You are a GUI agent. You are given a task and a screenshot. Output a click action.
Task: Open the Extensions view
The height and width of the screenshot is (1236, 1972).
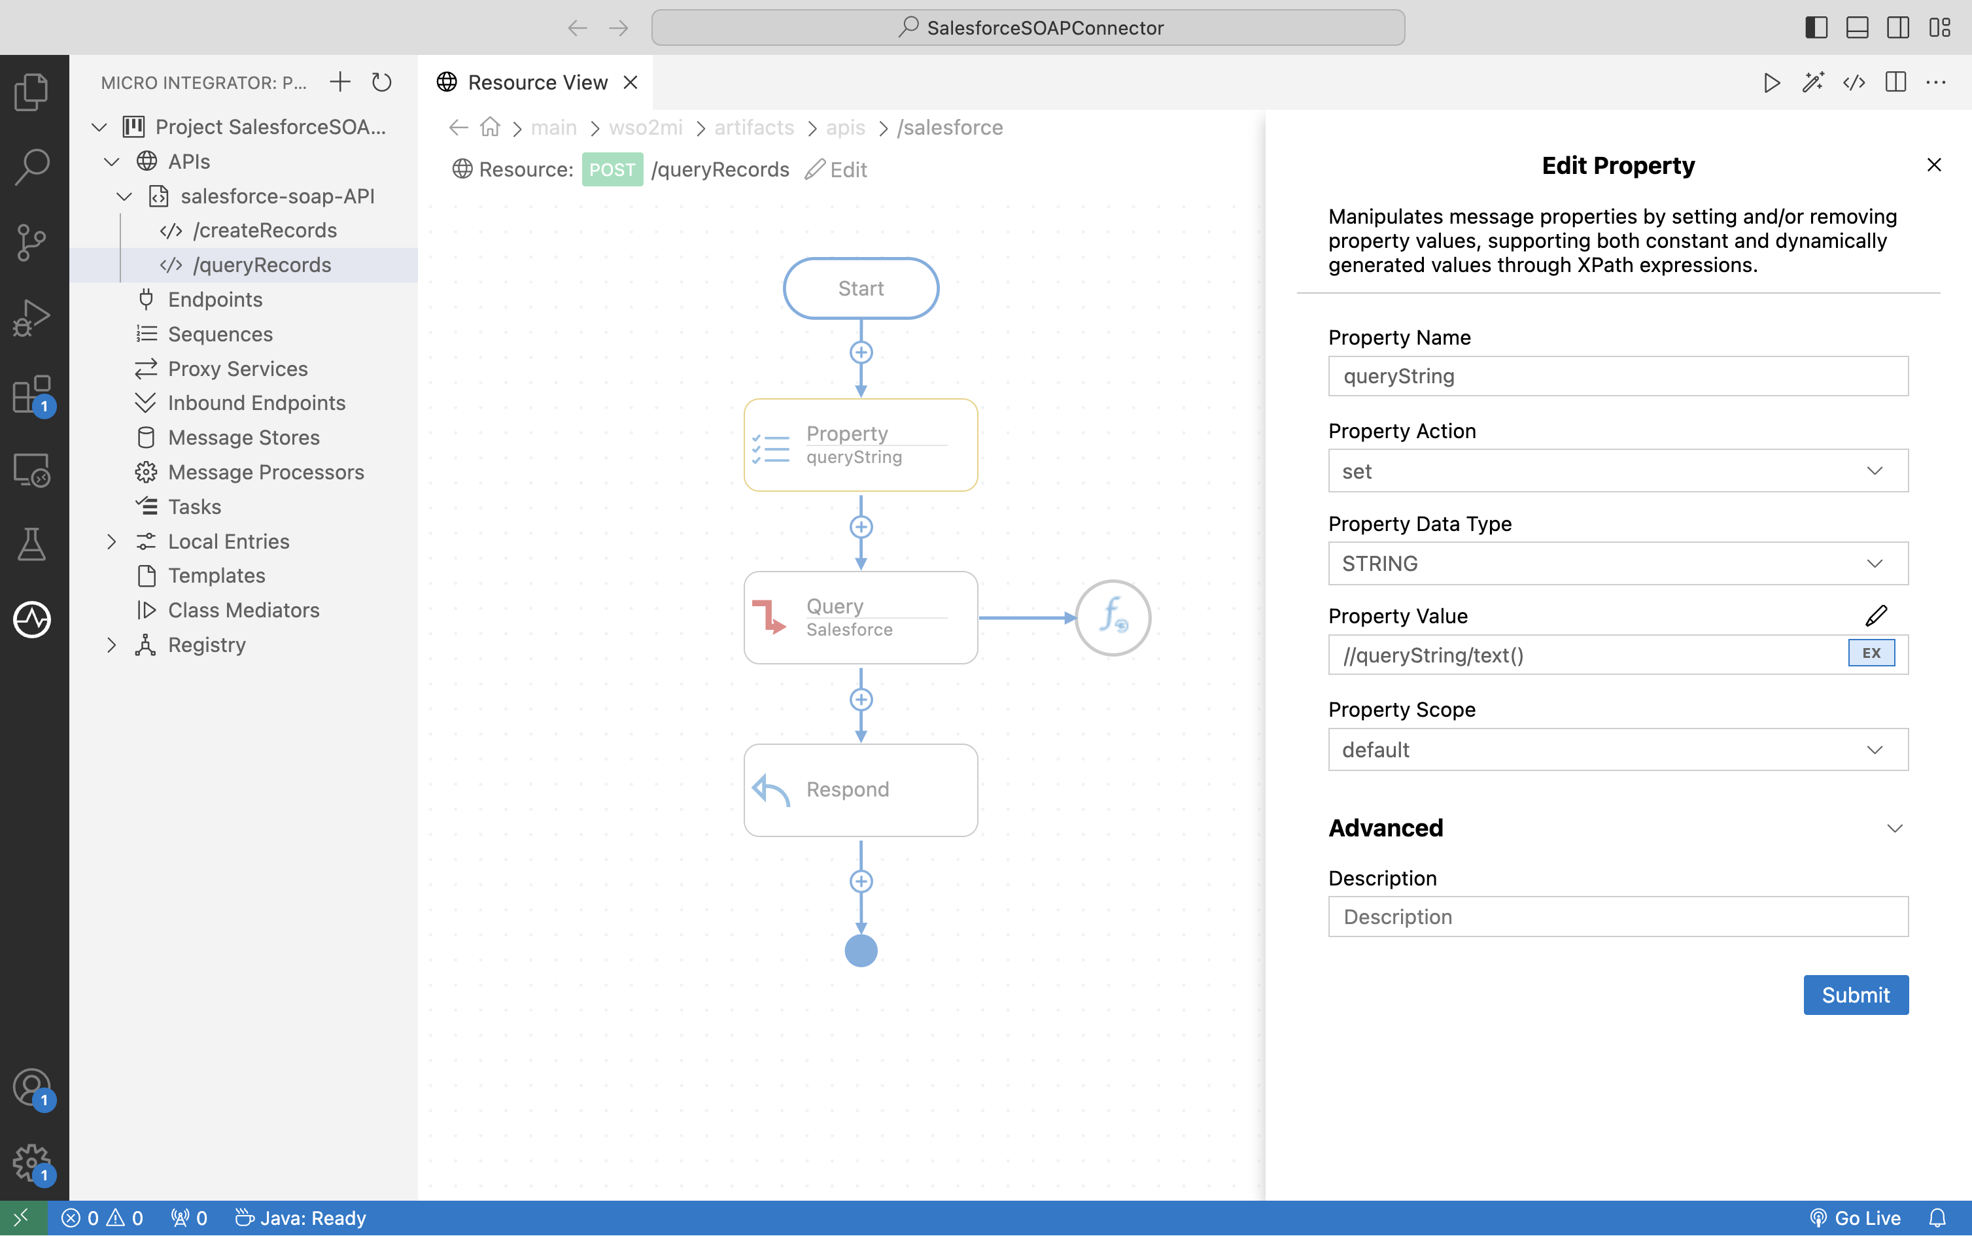pyautogui.click(x=32, y=395)
